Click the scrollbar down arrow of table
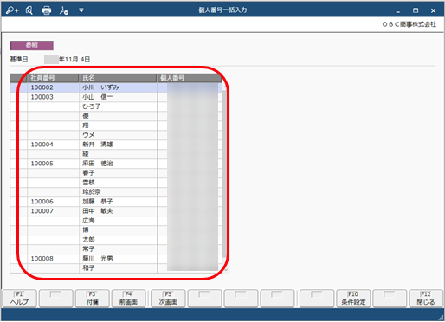This screenshot has width=445, height=322. (226, 270)
